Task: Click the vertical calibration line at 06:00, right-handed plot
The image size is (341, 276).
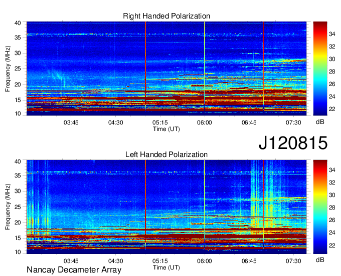Action: pyautogui.click(x=205, y=66)
